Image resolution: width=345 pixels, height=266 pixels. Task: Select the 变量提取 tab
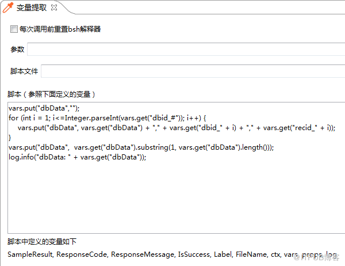[32, 7]
